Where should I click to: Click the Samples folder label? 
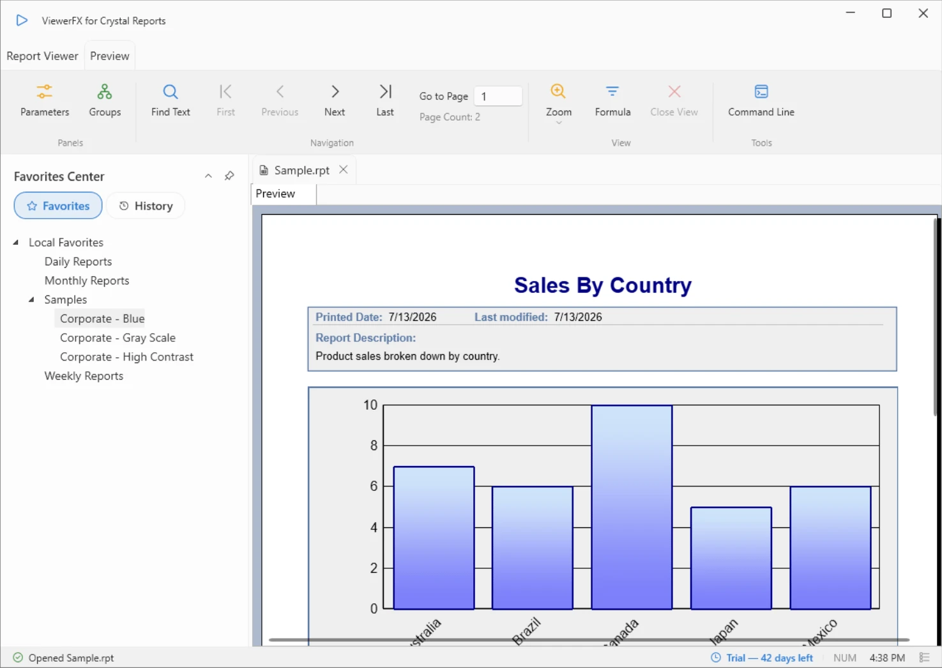pyautogui.click(x=65, y=300)
